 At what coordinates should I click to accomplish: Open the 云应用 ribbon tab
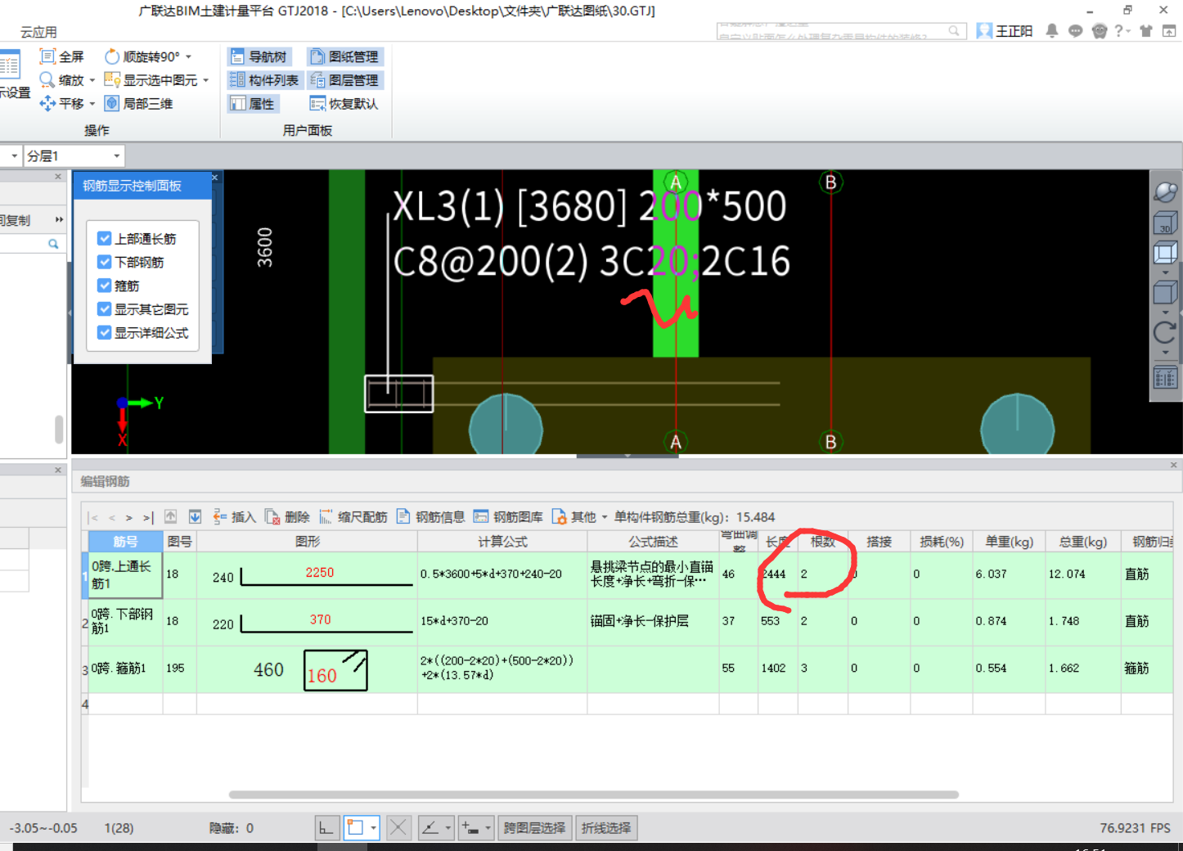pyautogui.click(x=38, y=32)
